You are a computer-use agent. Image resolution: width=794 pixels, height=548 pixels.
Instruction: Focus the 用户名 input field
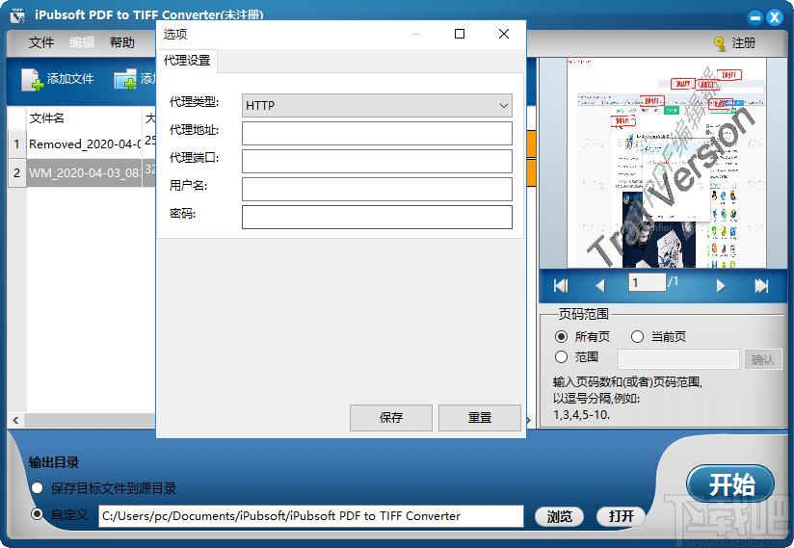(377, 189)
